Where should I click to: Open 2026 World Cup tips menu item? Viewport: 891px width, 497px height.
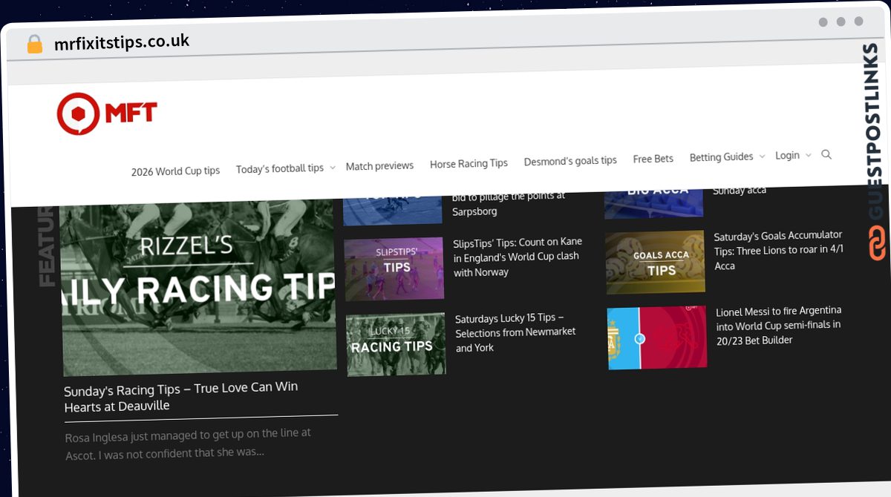(x=176, y=171)
